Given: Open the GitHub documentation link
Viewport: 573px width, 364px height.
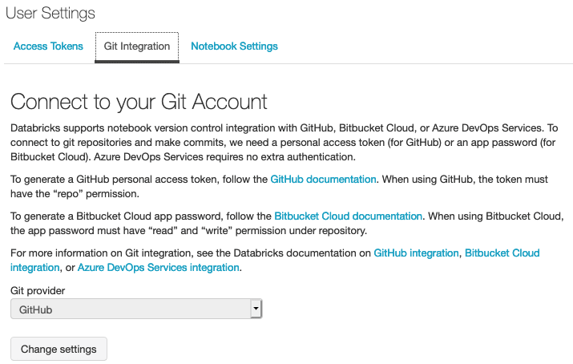Looking at the screenshot, I should point(323,180).
